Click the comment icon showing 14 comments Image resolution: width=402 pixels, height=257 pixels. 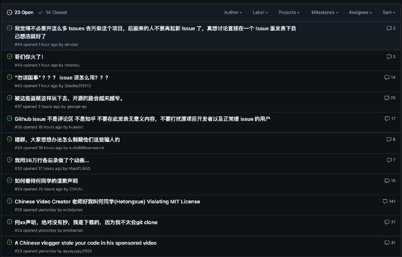387,77
